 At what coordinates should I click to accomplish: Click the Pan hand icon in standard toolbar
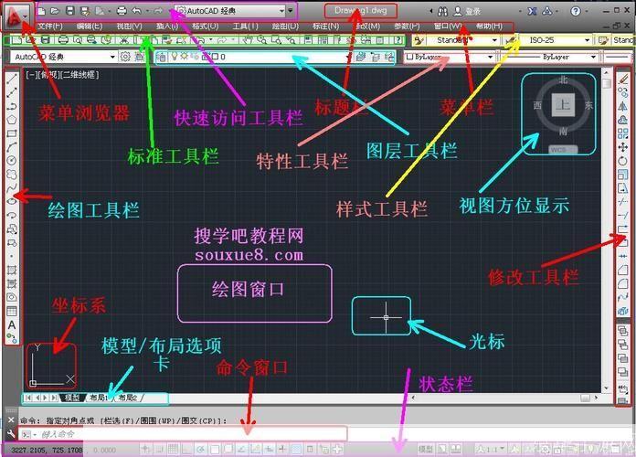tap(248, 40)
